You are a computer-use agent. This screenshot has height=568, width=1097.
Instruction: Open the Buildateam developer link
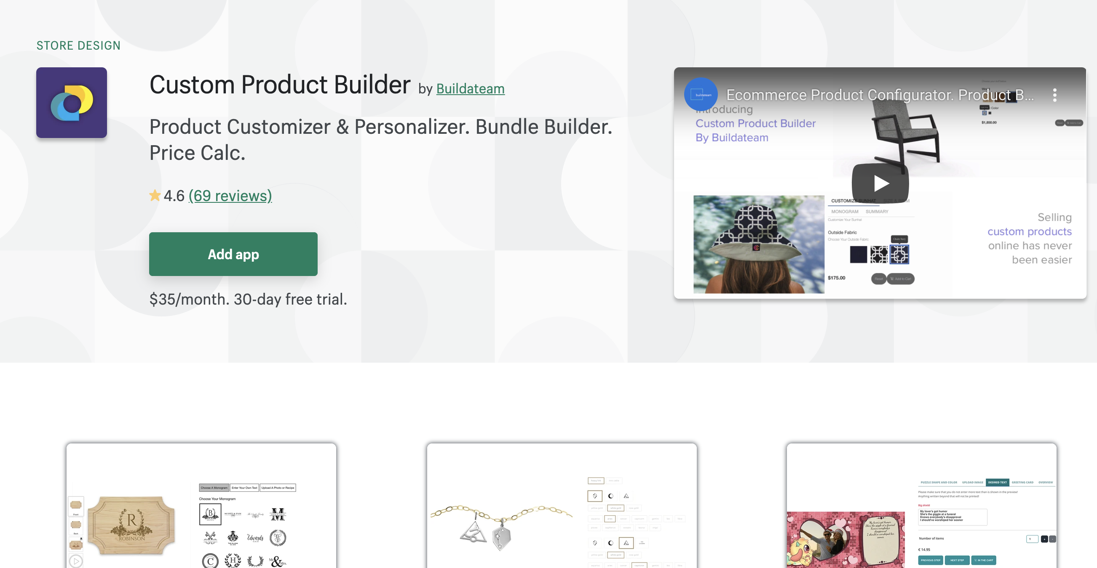[x=470, y=88]
